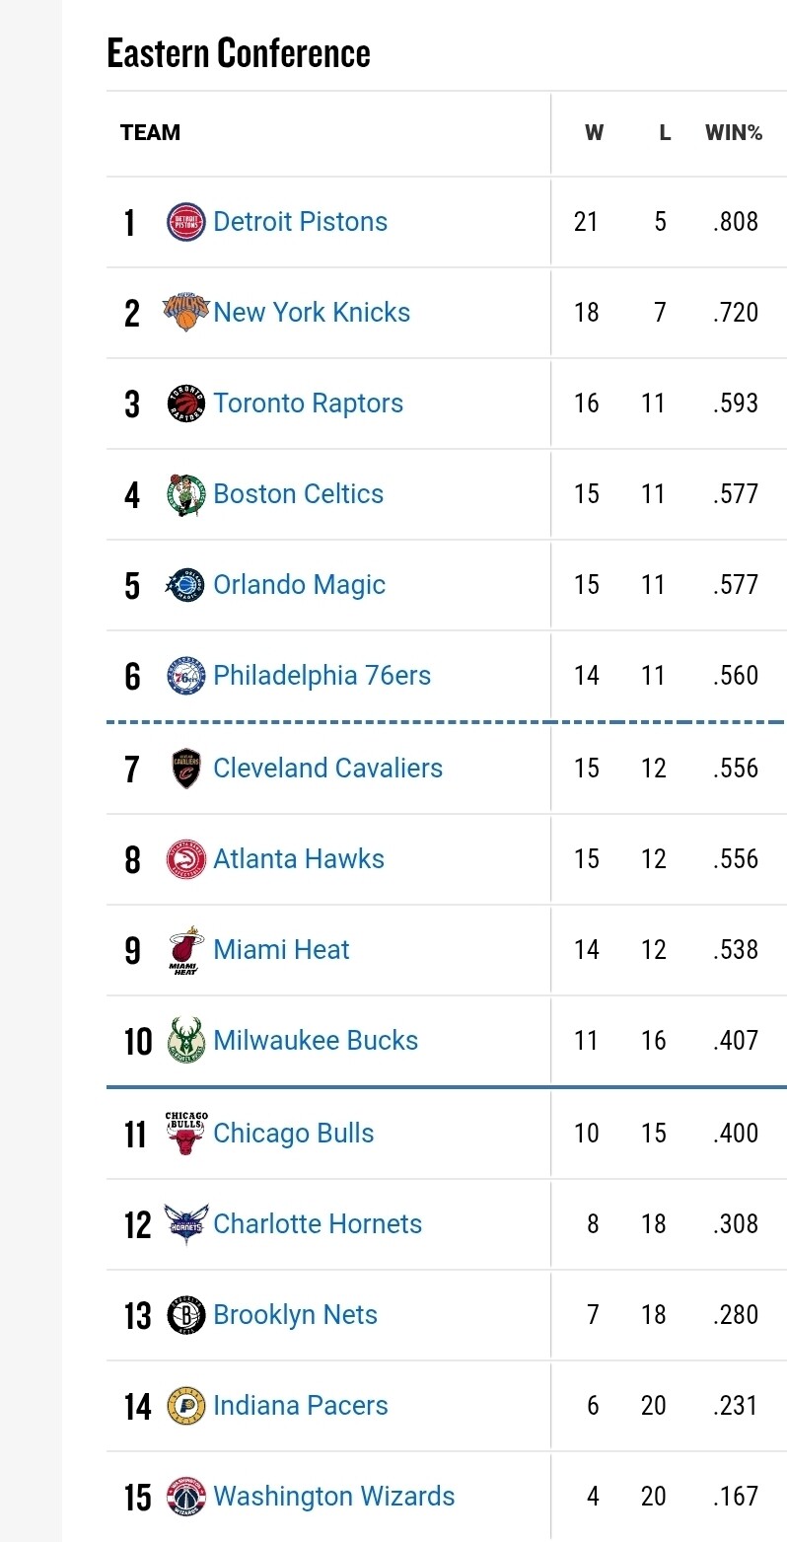
Task: Click the Boston Celtics logo
Action: click(x=185, y=494)
